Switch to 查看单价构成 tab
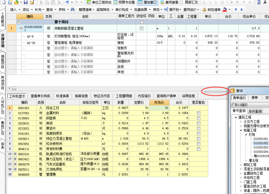Screen dimensions: 269x194 [x=40, y=96]
